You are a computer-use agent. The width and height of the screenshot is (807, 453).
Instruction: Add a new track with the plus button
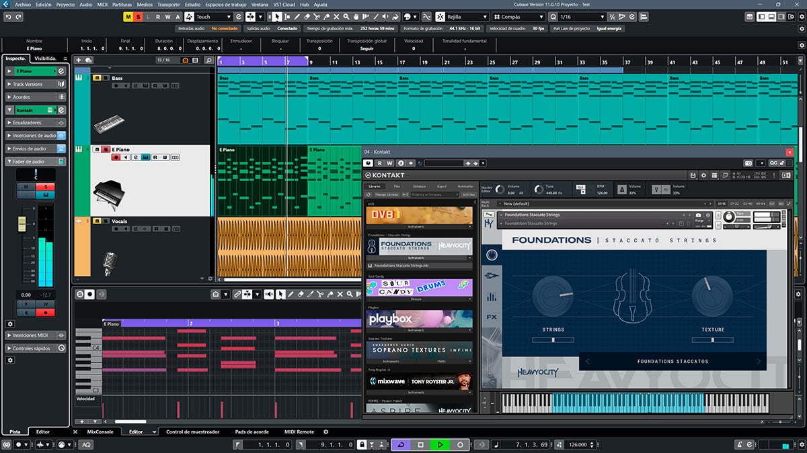click(79, 60)
